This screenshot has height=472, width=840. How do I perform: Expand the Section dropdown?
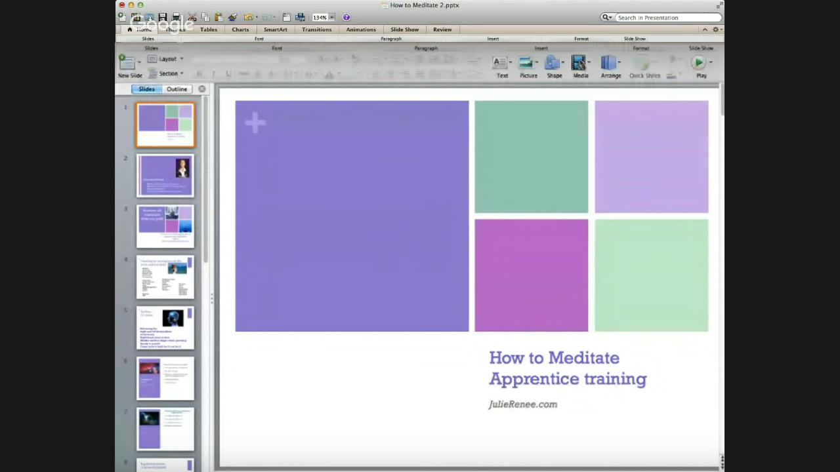169,73
